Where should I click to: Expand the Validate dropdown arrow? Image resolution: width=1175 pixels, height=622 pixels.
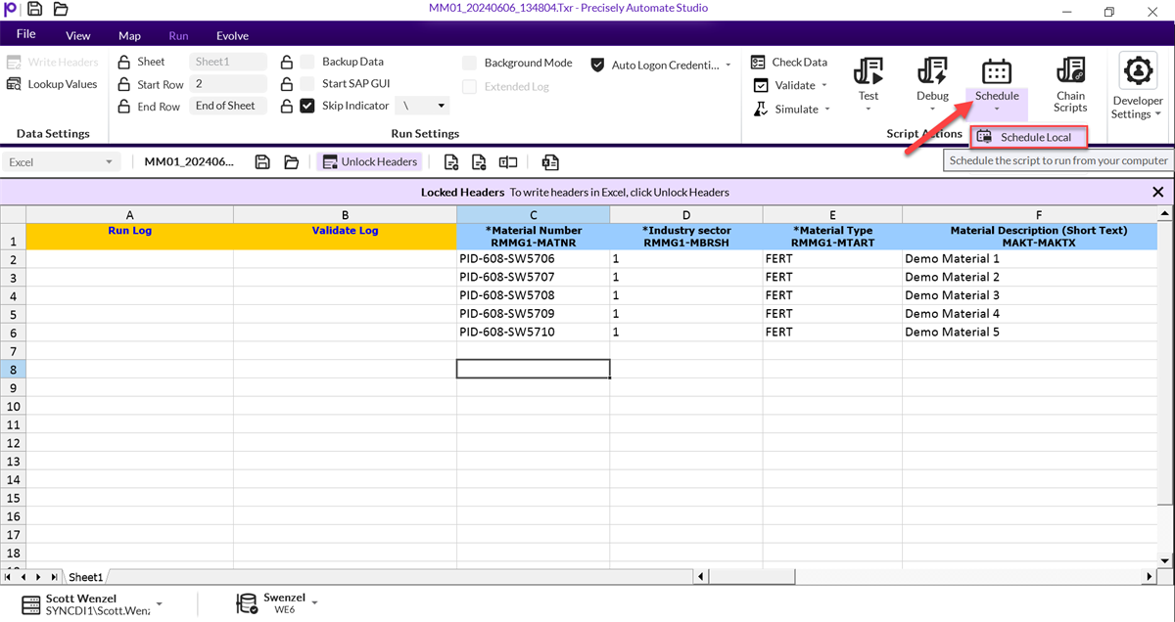pyautogui.click(x=824, y=86)
